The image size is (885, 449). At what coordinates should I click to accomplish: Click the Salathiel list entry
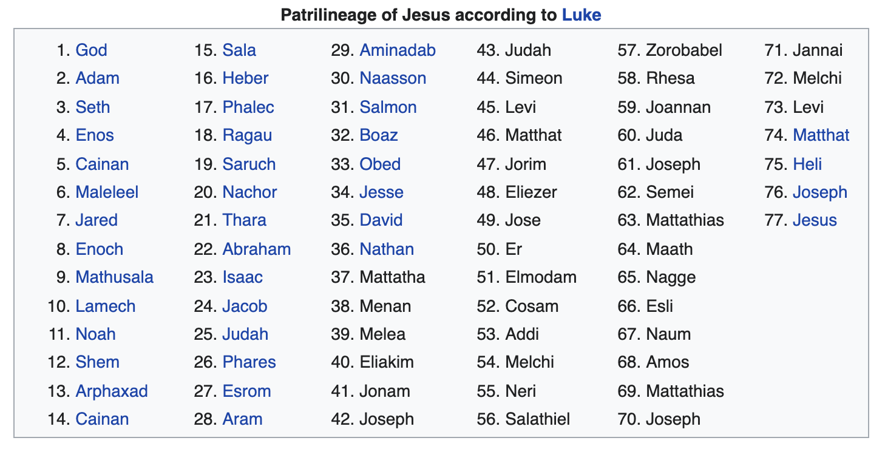pos(538,419)
